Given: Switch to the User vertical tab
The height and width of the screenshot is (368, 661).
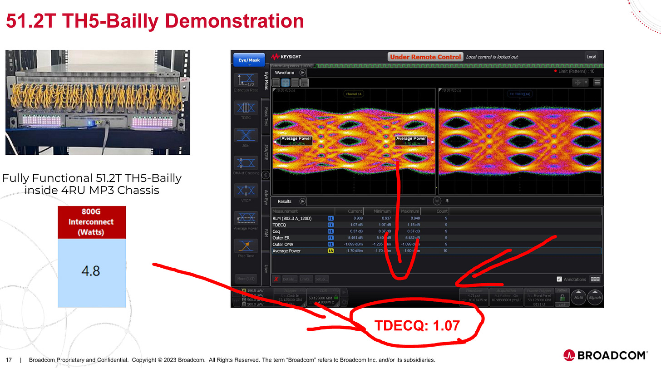Looking at the screenshot, I should [266, 269].
